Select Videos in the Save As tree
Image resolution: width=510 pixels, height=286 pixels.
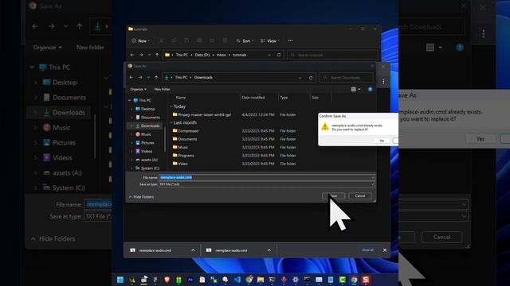tap(143, 151)
